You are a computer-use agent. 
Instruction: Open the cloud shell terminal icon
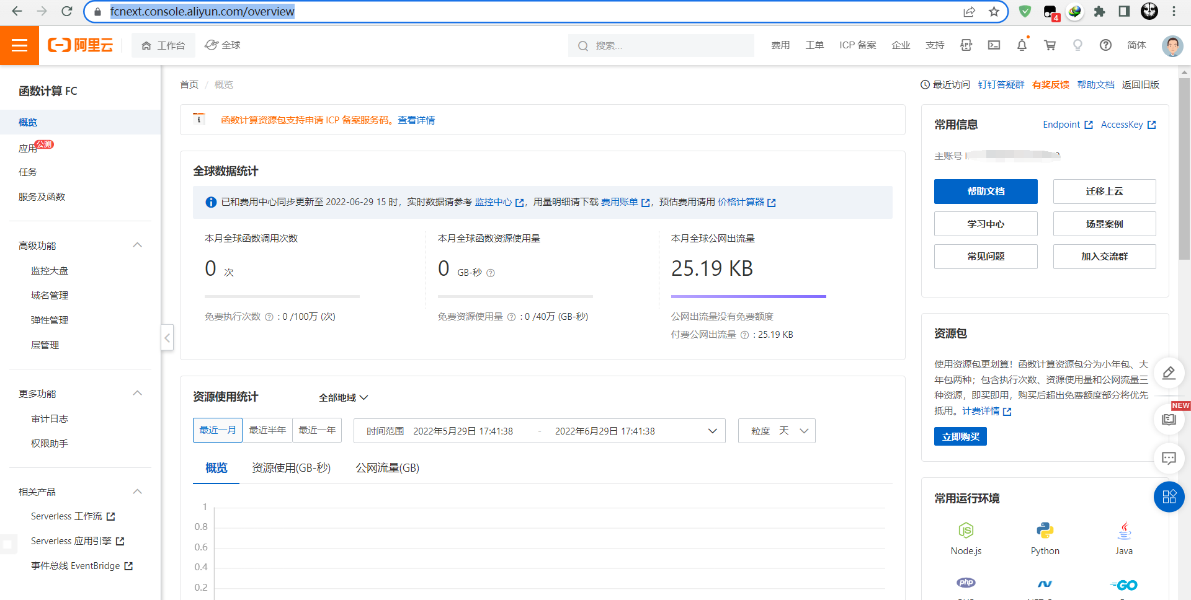pyautogui.click(x=994, y=45)
